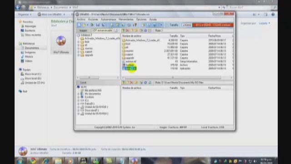Open the Autoarranque menu
Screen dimensions: 291x164
click(x=108, y=19)
